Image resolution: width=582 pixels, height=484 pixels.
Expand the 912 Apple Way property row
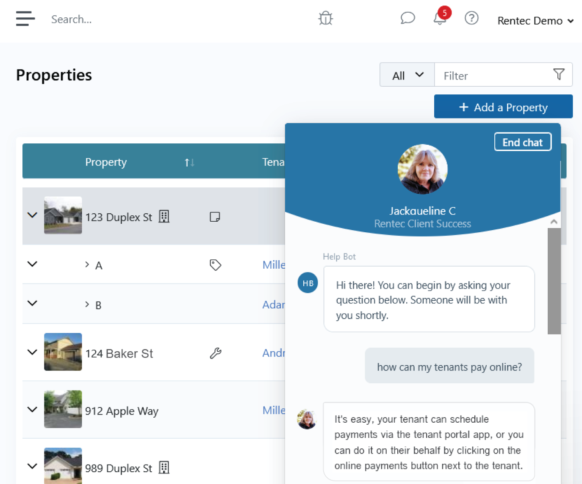[32, 410]
